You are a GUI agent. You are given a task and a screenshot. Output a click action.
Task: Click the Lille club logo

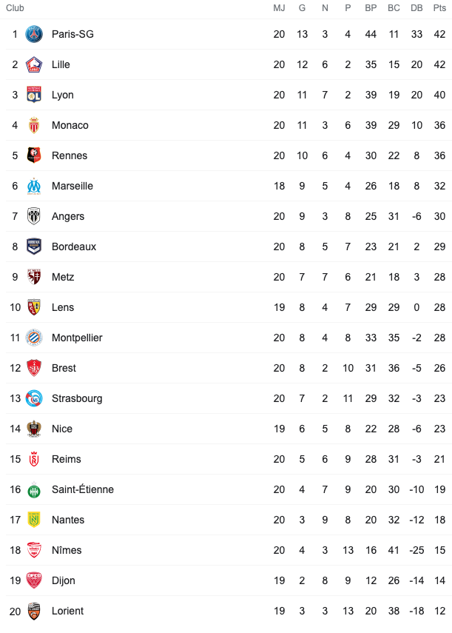click(34, 64)
